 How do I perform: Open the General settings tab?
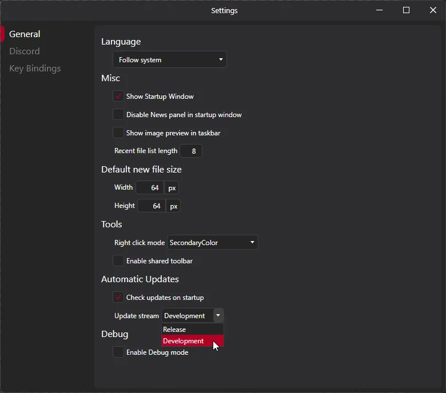[x=25, y=34]
